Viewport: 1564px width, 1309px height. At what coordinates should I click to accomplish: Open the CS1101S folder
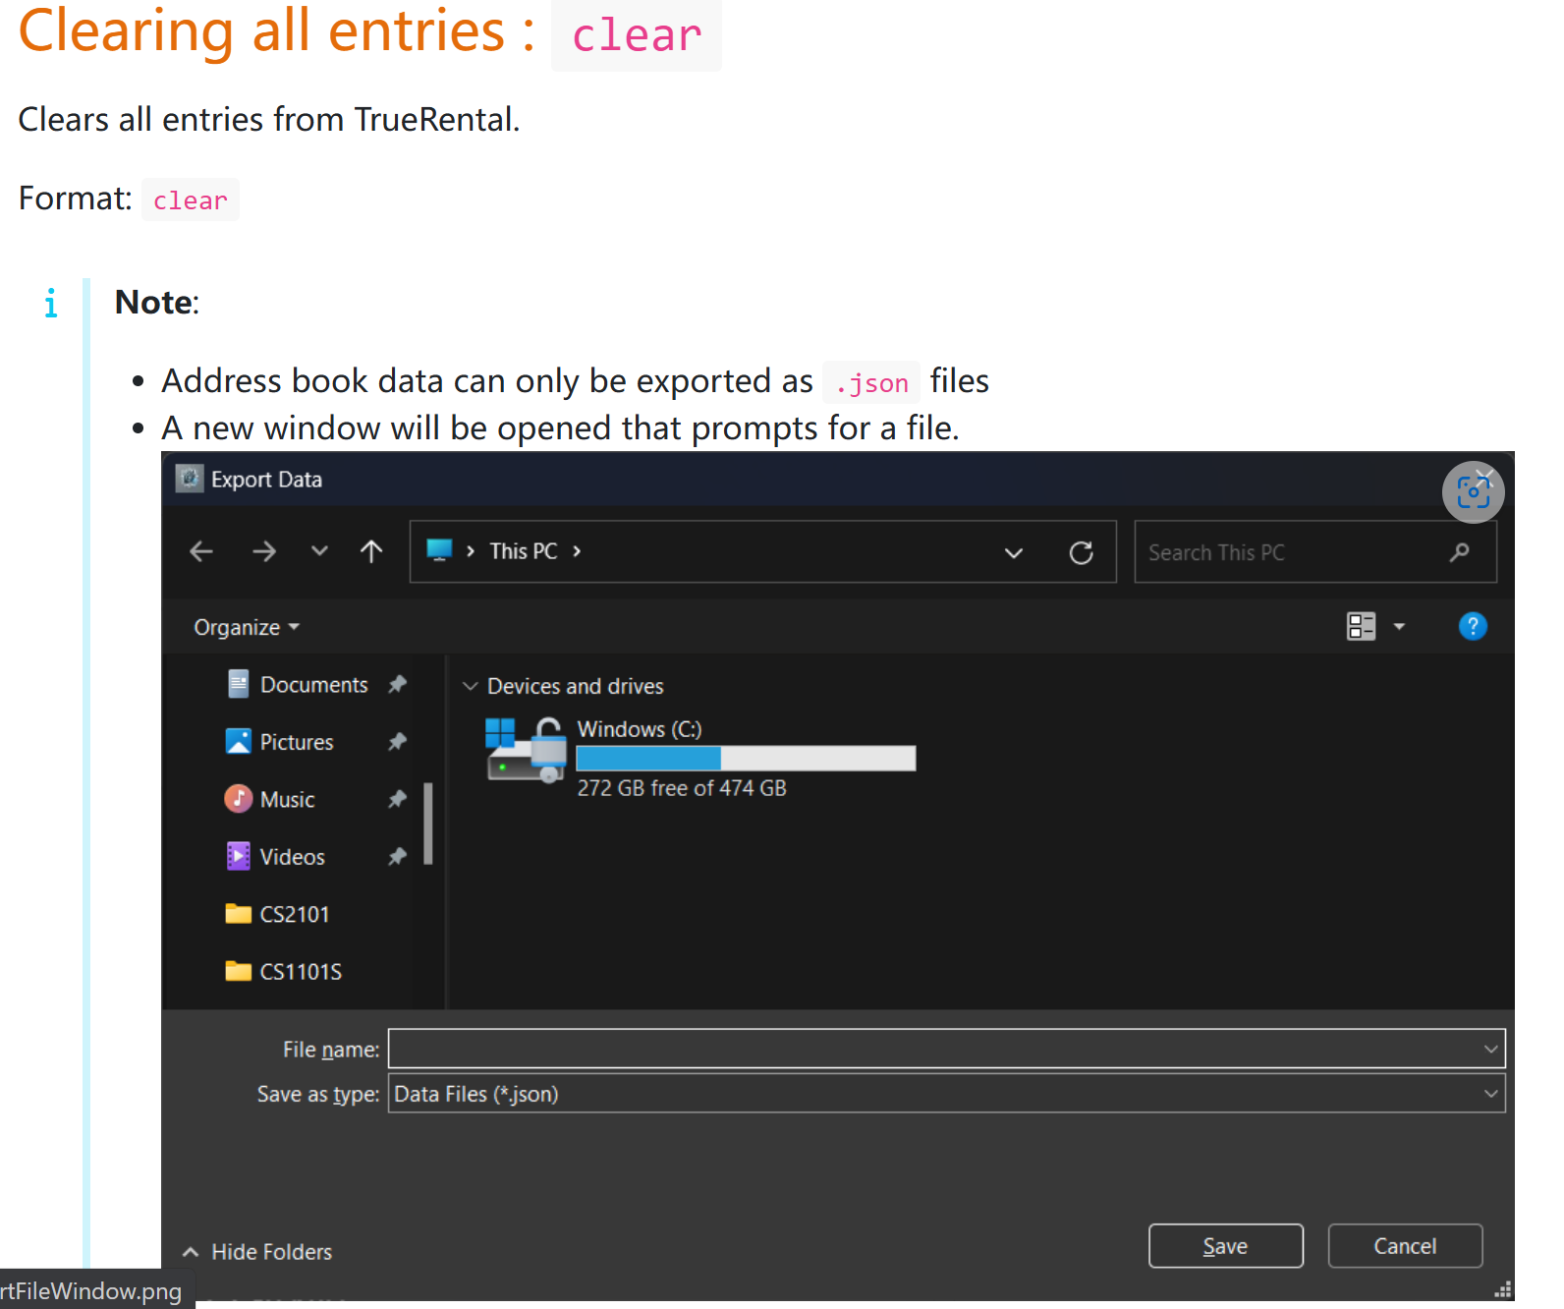pyautogui.click(x=300, y=972)
